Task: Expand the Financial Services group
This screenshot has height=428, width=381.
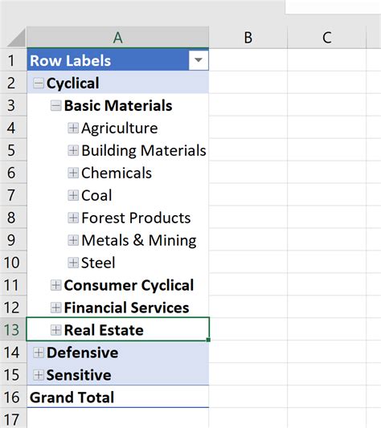Action: click(x=55, y=308)
